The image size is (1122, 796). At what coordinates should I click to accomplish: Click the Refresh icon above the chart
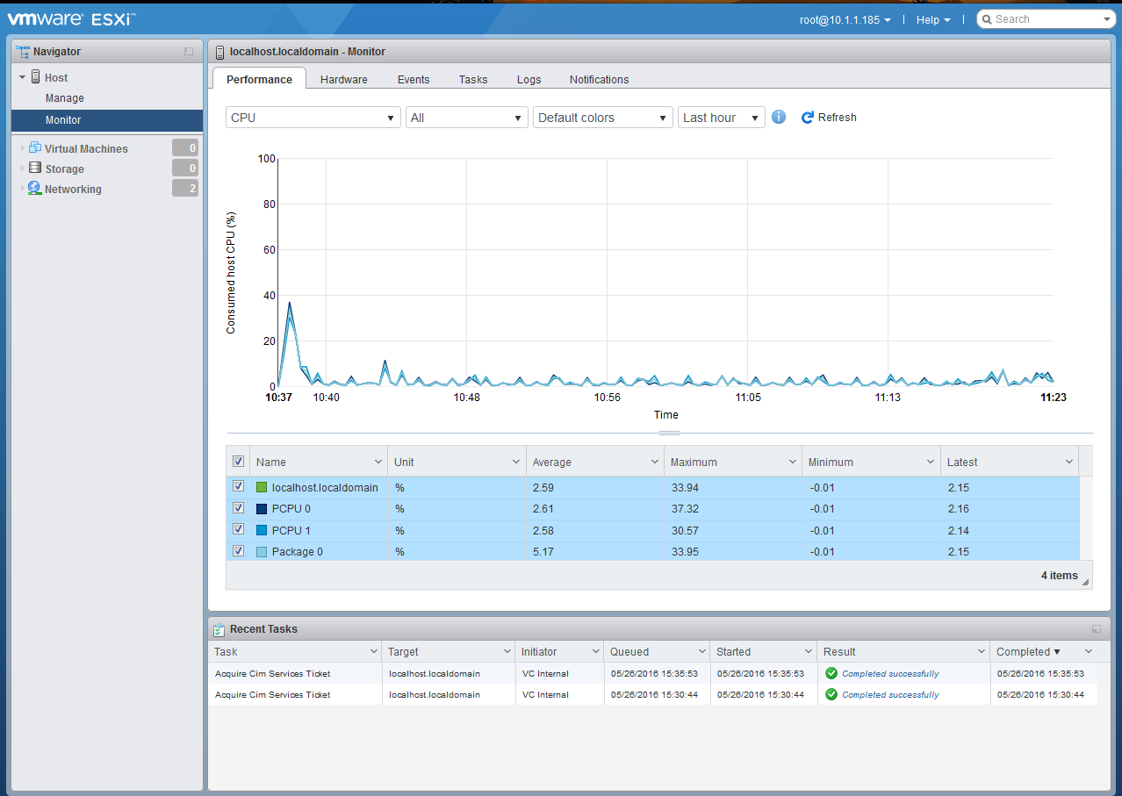(807, 117)
